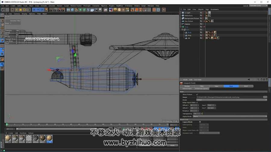
Task: Switch to HUD tab in Attributes
Action: (246, 86)
